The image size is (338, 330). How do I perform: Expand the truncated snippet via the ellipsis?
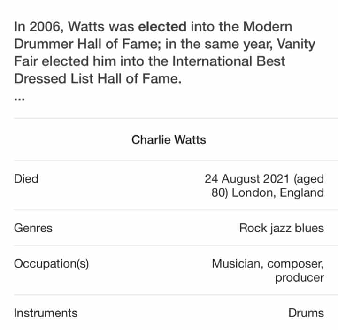(x=19, y=99)
